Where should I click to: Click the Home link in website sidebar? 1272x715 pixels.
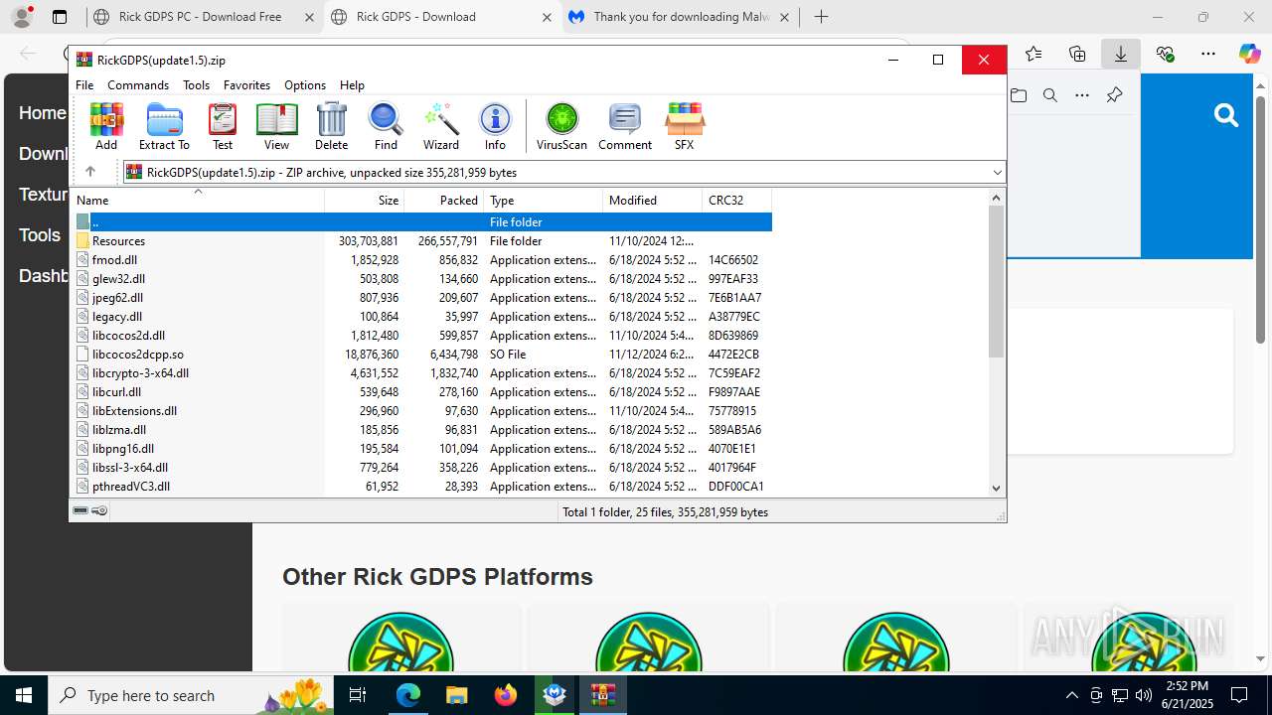(43, 113)
